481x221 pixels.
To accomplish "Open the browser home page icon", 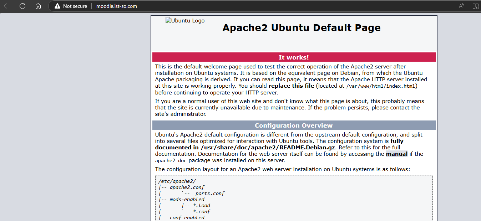I will tap(38, 6).
